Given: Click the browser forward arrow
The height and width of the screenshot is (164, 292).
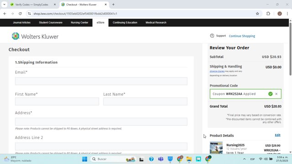Looking at the screenshot, I should (x=12, y=14).
